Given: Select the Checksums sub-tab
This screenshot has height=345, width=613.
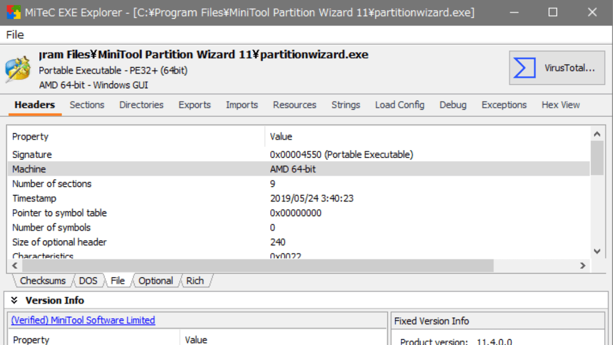Looking at the screenshot, I should point(43,281).
